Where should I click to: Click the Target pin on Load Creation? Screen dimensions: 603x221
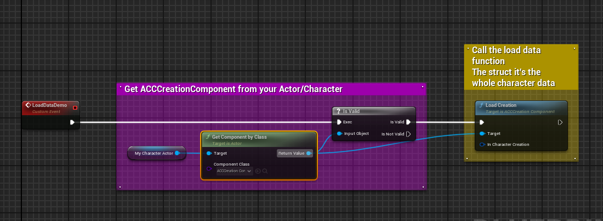click(x=482, y=133)
